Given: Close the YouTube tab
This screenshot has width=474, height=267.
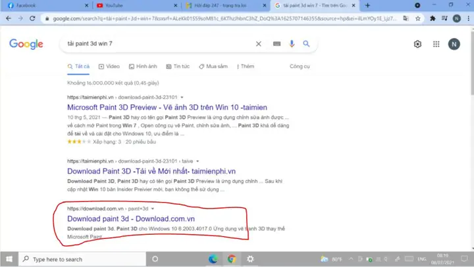Looking at the screenshot, I should (x=176, y=5).
